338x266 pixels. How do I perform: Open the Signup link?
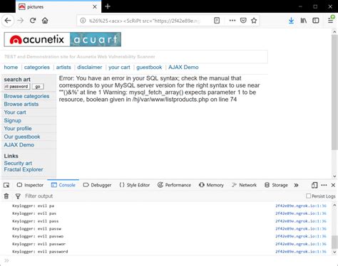pos(13,120)
